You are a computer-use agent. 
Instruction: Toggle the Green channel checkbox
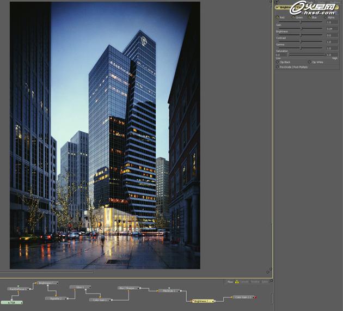(294, 17)
